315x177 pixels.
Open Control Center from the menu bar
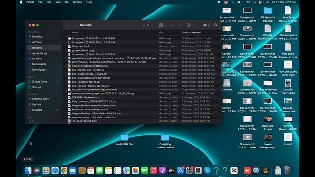[x=260, y=2]
